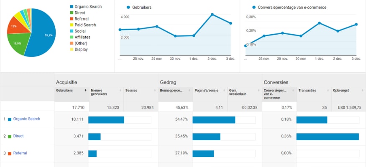Screen dimensions: 368x167
Task: Click the Affiliates legend swatch
Action: pyautogui.click(x=72, y=37)
